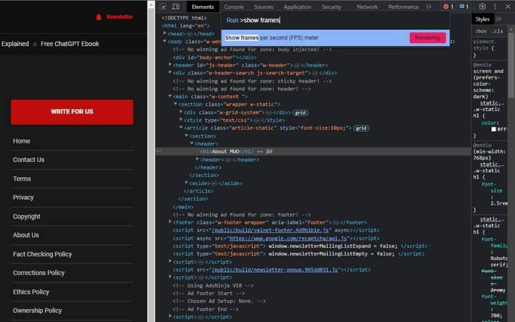Expand the js-header header node
The width and height of the screenshot is (515, 322).
[170, 65]
